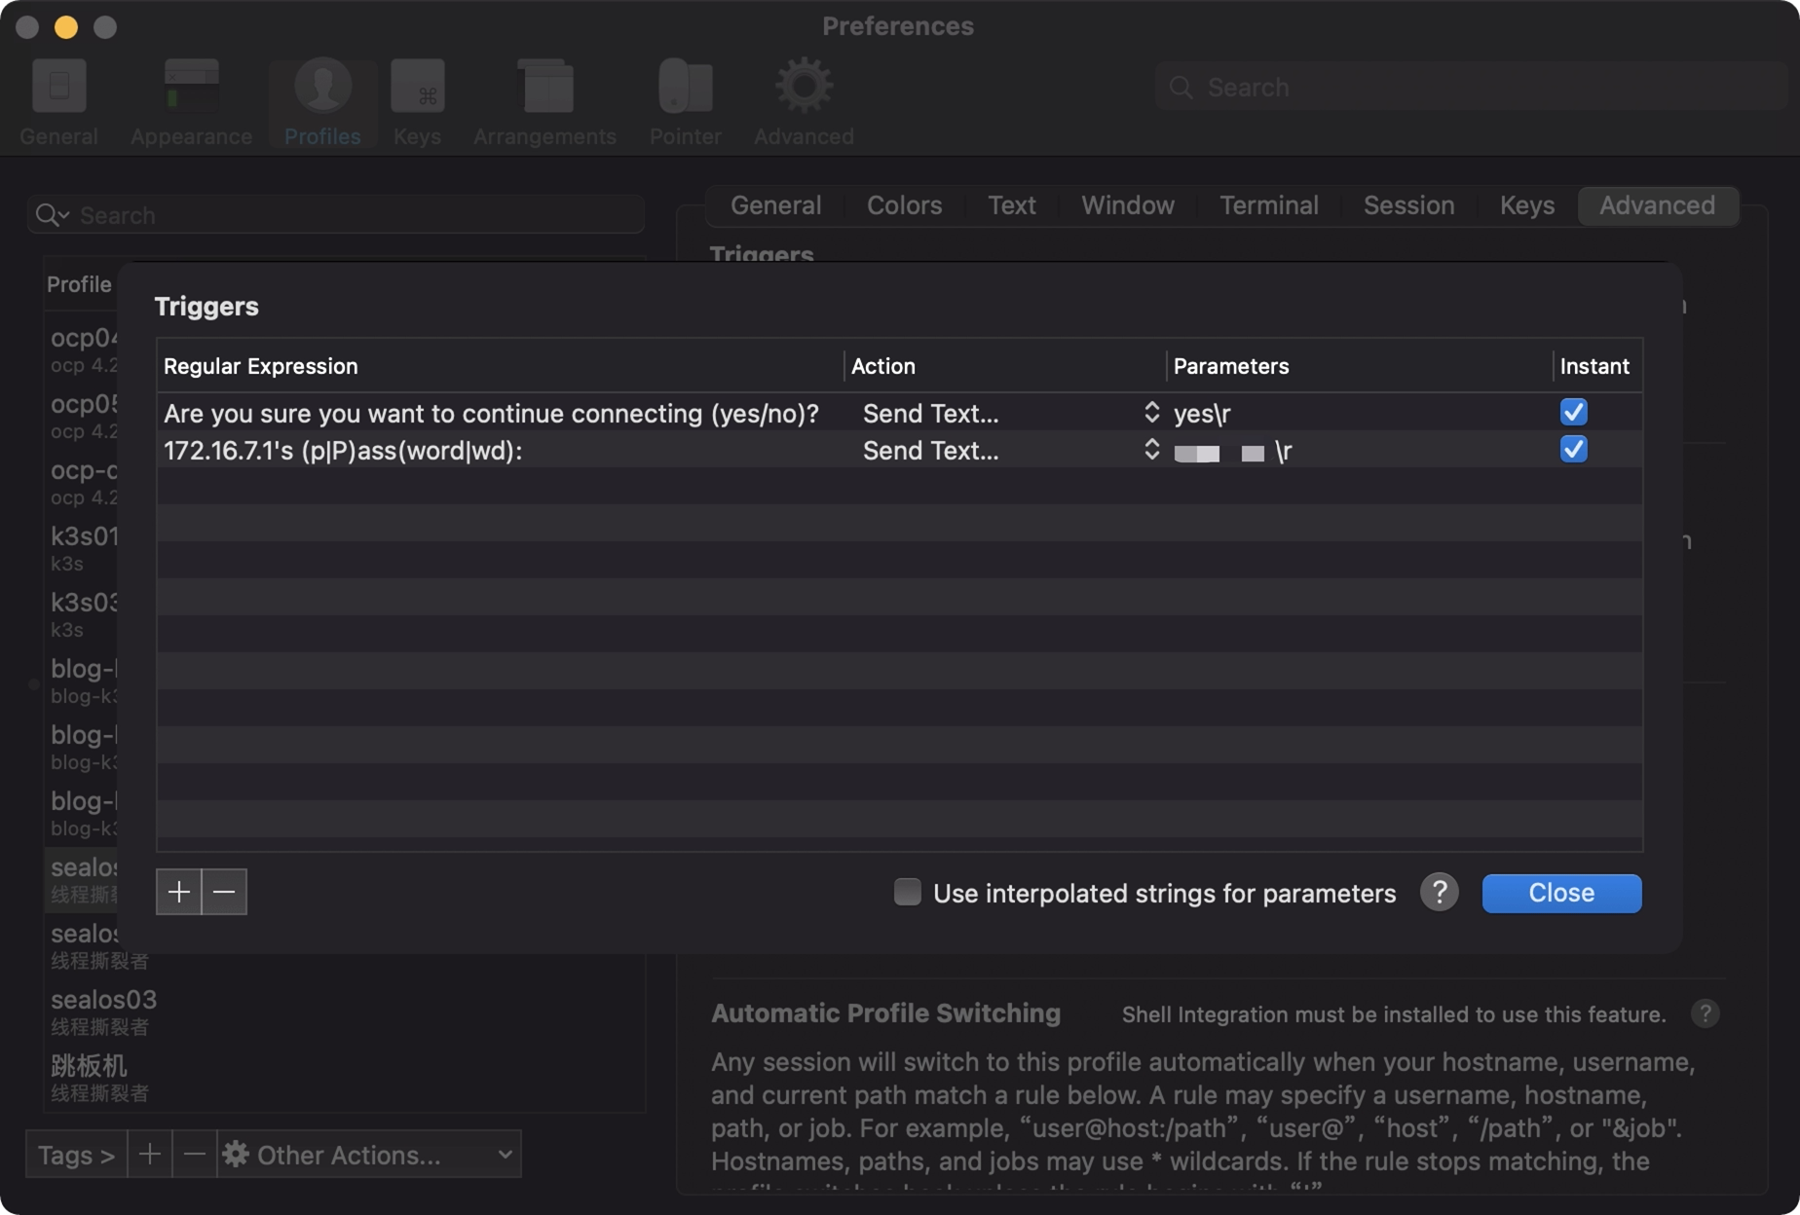Click the profile list Search field
Screen dimensions: 1800x1215
coord(336,215)
